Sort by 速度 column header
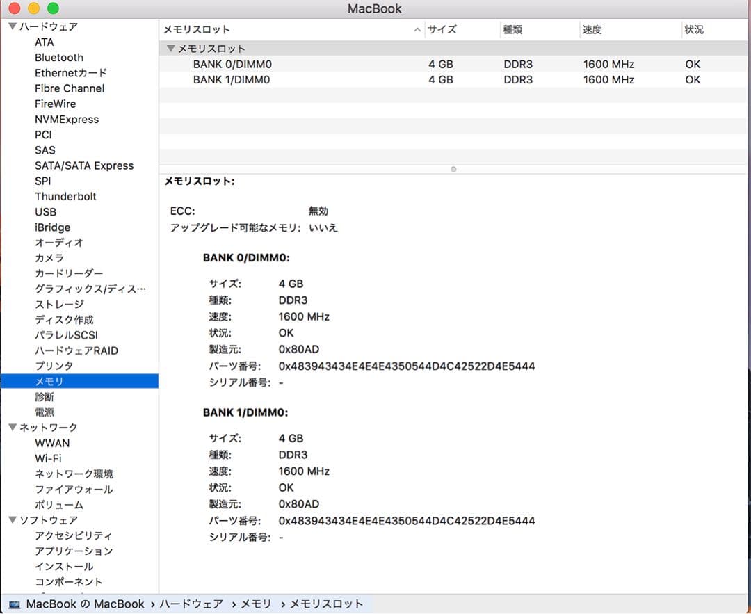The width and height of the screenshot is (751, 614). (592, 30)
